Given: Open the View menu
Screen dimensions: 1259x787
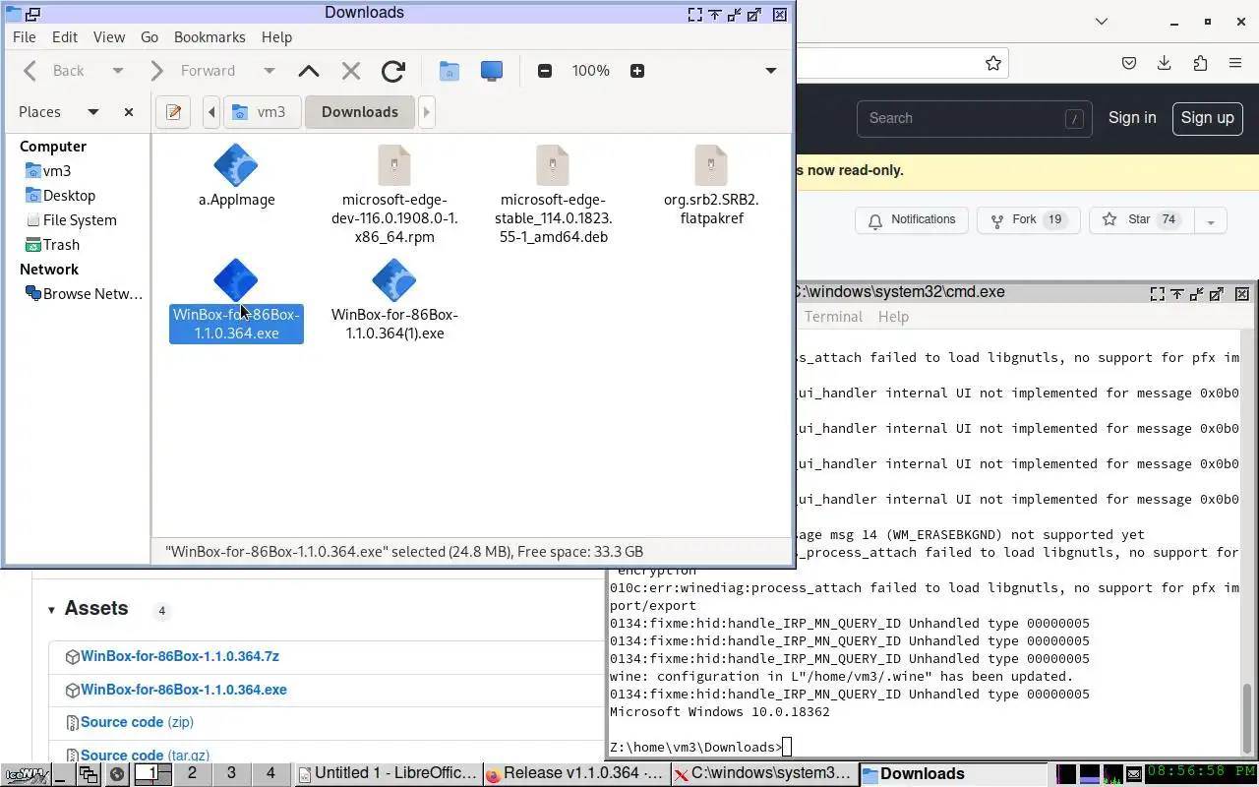Looking at the screenshot, I should point(109,36).
